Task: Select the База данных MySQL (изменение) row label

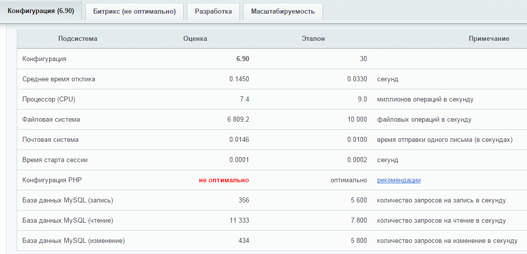Action: [73, 241]
